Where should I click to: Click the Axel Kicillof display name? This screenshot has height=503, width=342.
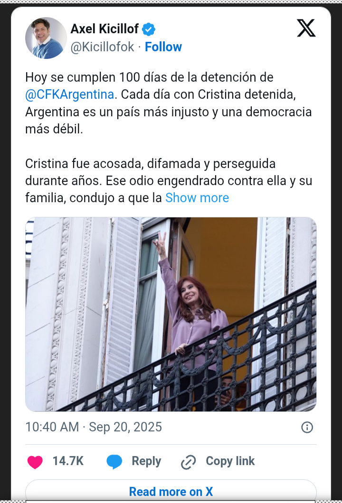click(x=104, y=29)
